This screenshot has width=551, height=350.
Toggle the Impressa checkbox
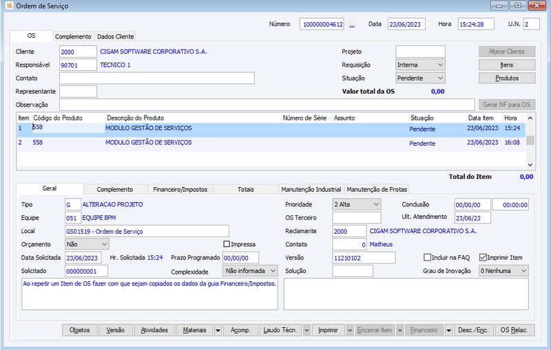(x=227, y=244)
